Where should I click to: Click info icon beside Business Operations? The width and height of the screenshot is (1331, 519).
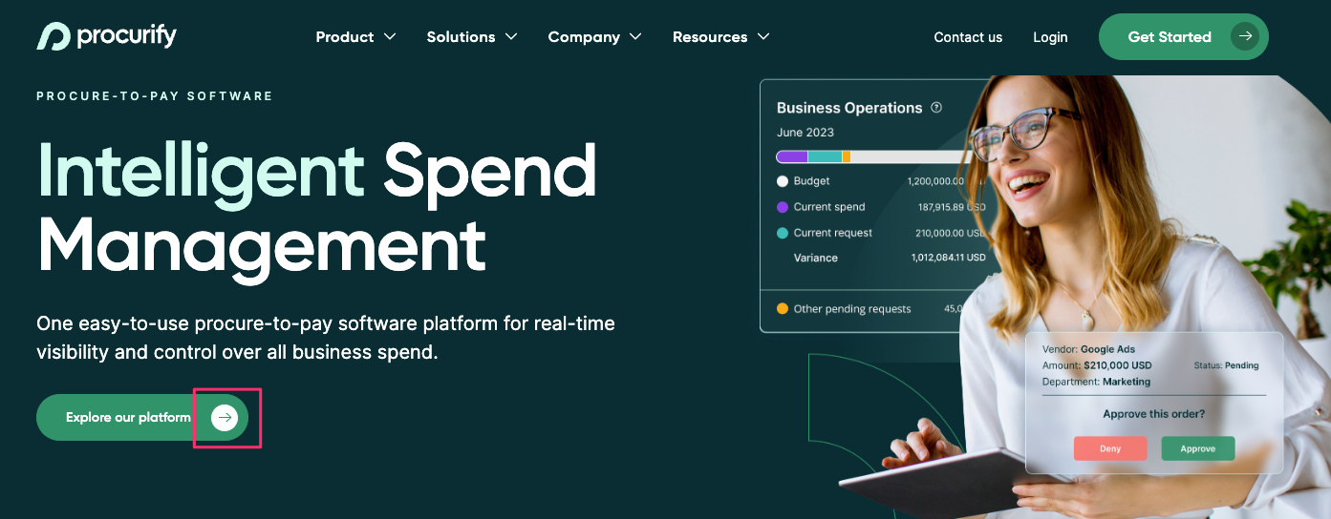(x=936, y=108)
